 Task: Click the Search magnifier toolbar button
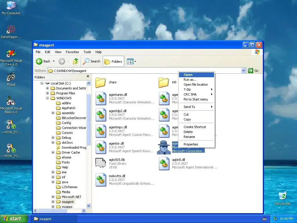[92, 61]
